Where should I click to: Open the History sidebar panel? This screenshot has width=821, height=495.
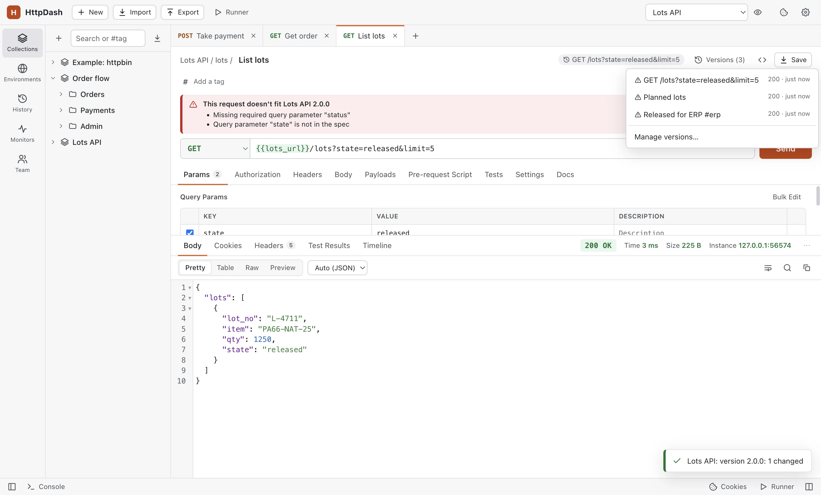coord(22,103)
